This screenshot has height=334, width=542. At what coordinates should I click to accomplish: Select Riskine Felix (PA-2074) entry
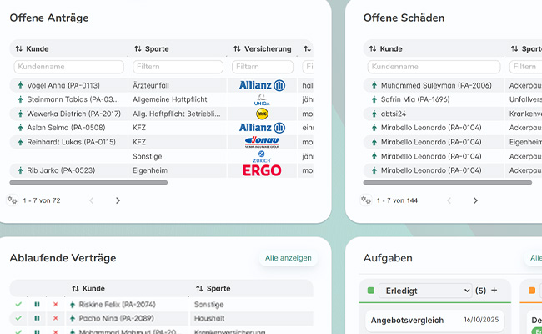coord(118,305)
